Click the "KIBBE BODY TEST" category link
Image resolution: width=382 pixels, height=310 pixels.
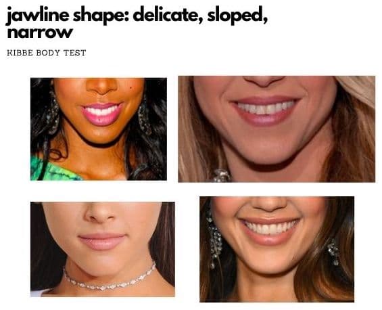(46, 53)
